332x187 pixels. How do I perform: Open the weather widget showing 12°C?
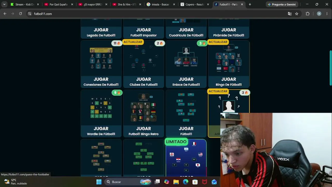16,182
